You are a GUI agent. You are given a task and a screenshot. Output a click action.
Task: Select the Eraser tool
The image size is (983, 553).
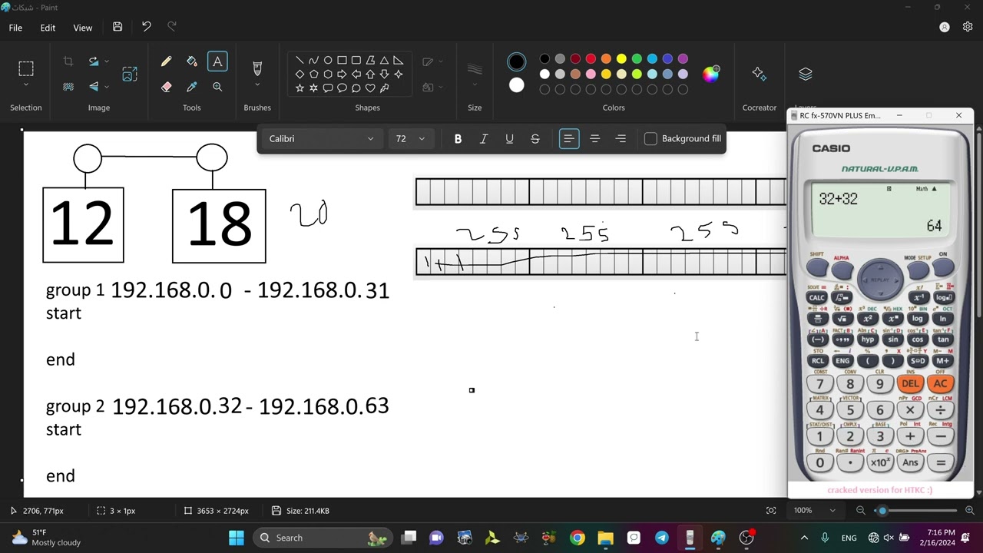point(166,87)
